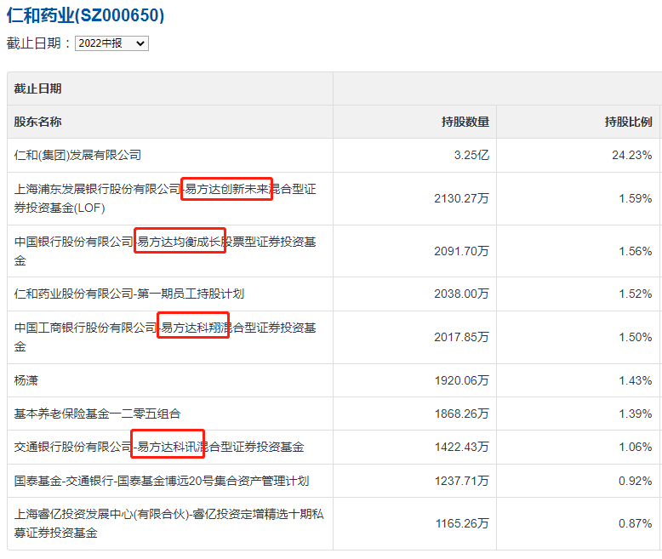Select 国泰基金博远20号 shareholder name
Screen dimensions: 662x559
coord(162,481)
